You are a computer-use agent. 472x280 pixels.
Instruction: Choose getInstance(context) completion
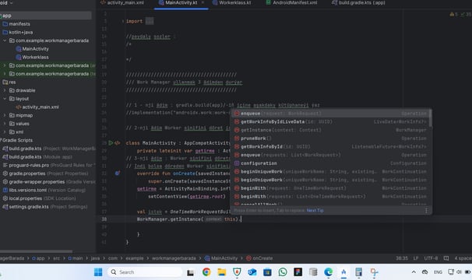tap(330, 130)
